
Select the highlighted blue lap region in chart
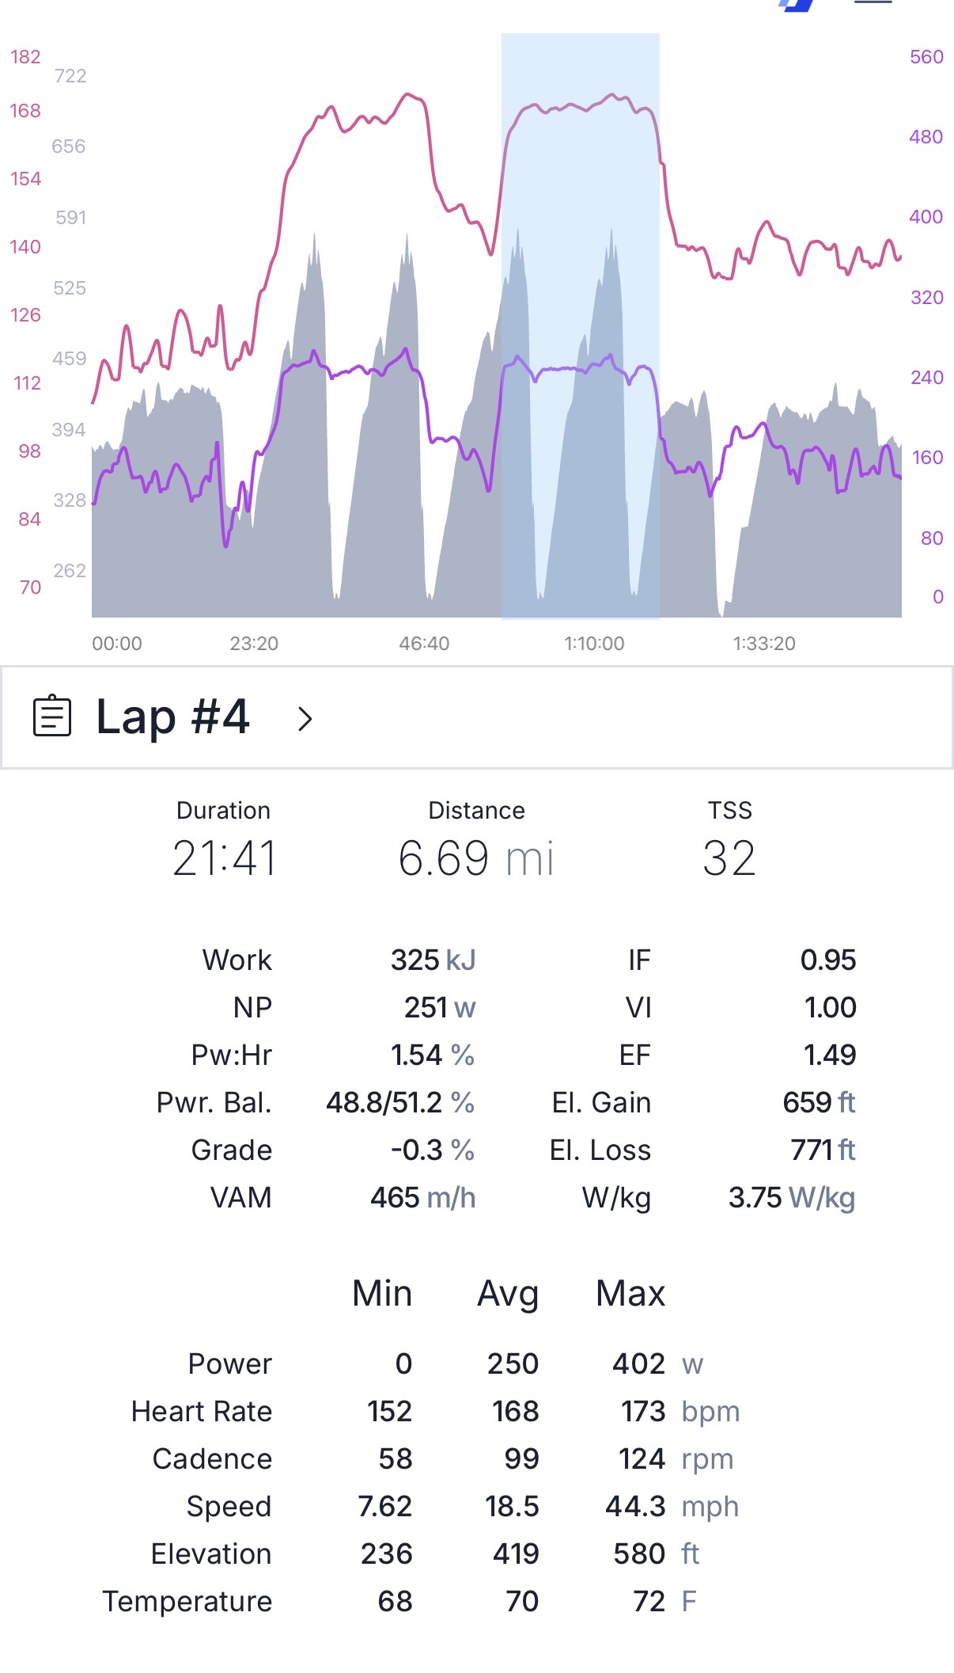[581, 325]
